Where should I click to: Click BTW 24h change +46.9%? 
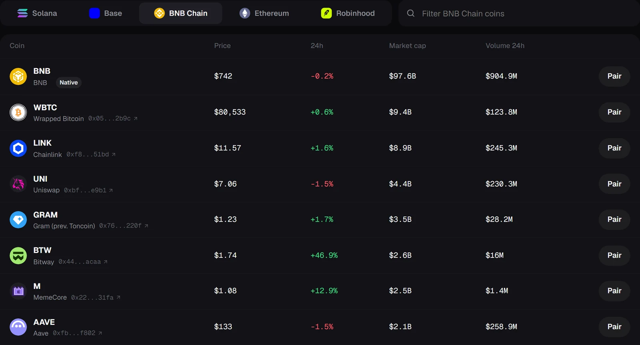pyautogui.click(x=324, y=255)
